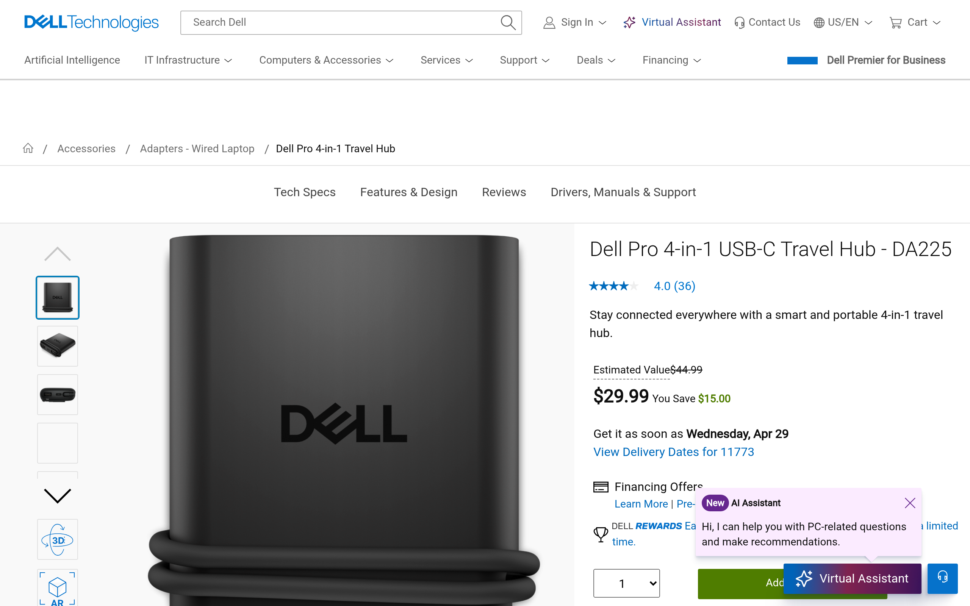Click the blue headset support button

tap(942, 578)
